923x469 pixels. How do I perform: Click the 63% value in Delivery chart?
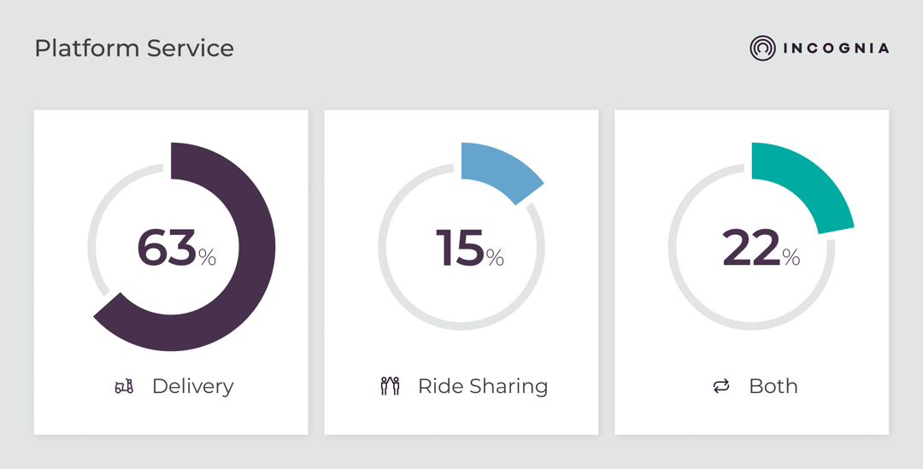tap(168, 249)
